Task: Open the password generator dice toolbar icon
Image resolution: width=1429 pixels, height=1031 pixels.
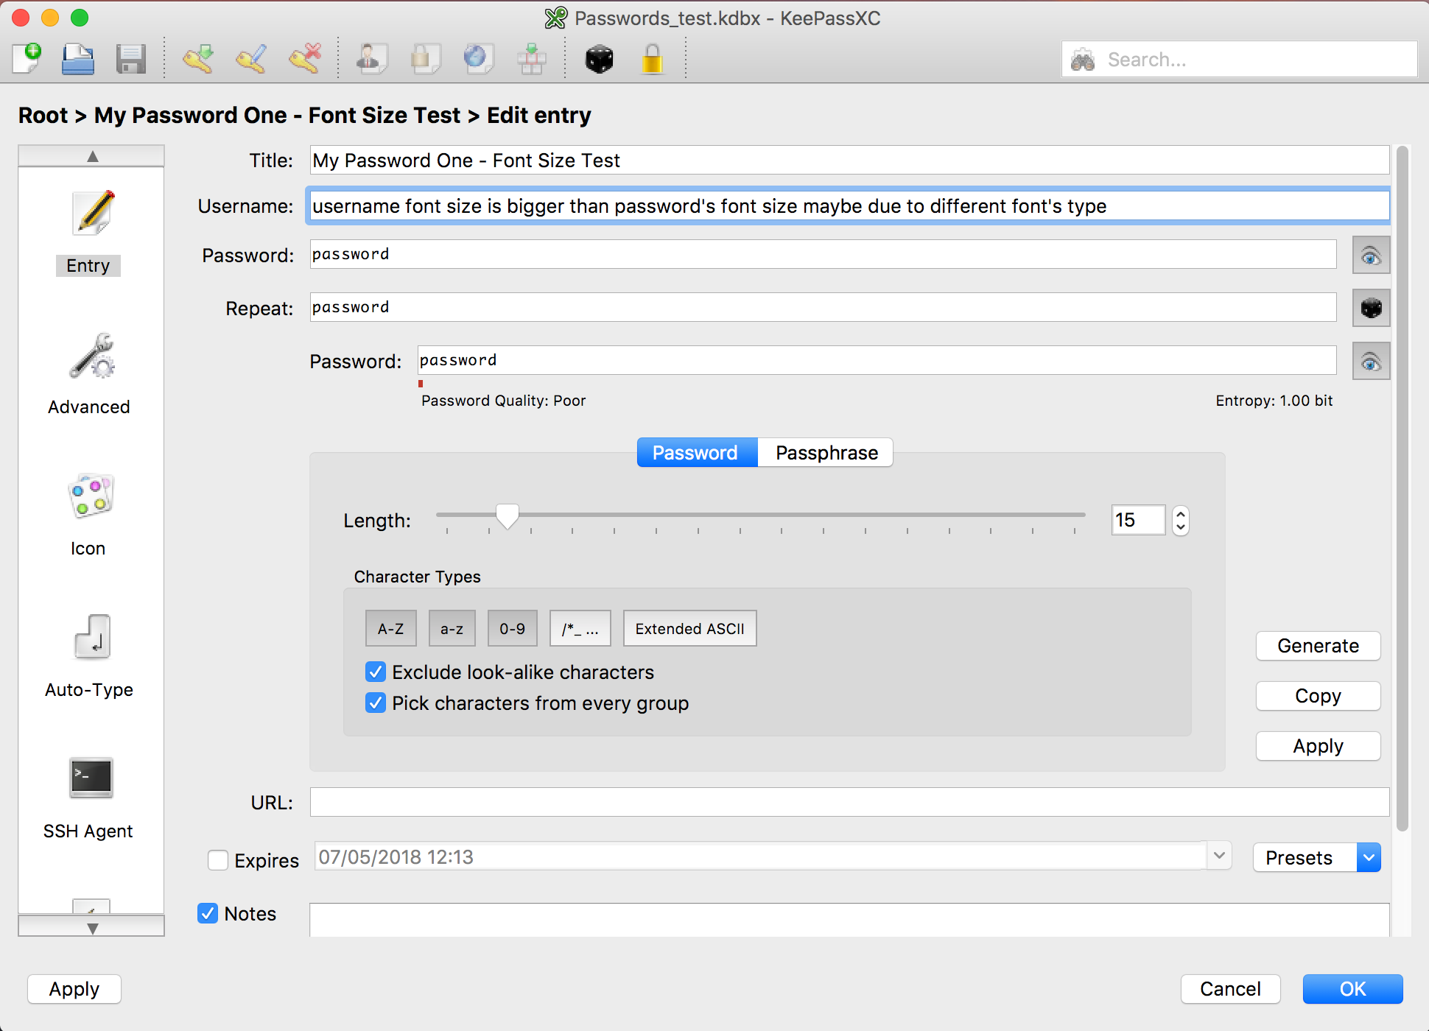Action: click(x=599, y=59)
